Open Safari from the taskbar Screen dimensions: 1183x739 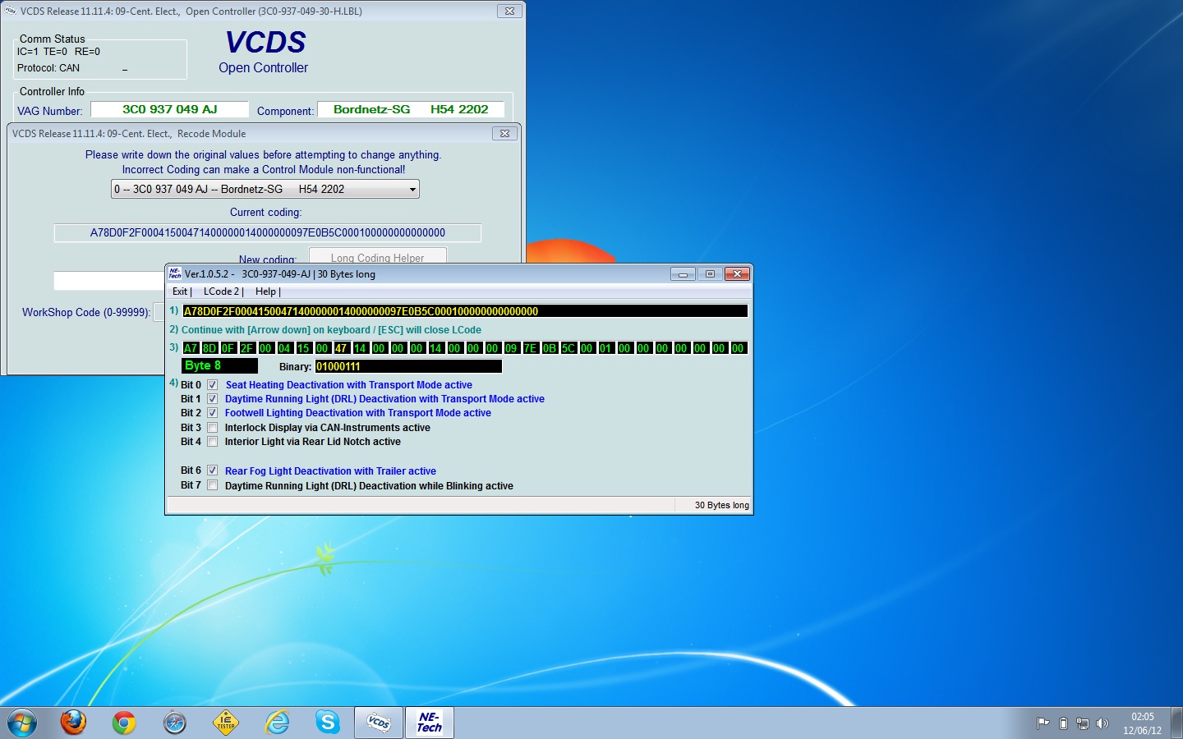click(x=175, y=723)
